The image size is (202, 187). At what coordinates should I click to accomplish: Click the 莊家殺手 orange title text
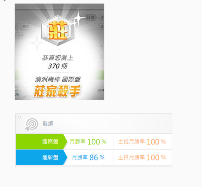pyautogui.click(x=57, y=91)
